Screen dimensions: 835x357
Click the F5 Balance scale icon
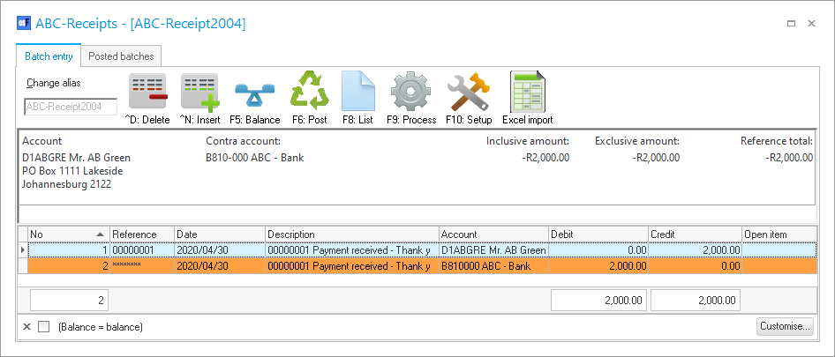254,93
